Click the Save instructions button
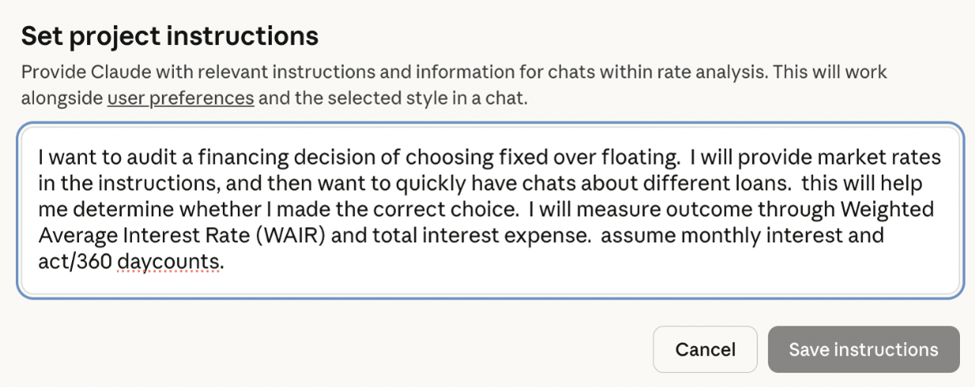Image resolution: width=975 pixels, height=387 pixels. click(864, 350)
